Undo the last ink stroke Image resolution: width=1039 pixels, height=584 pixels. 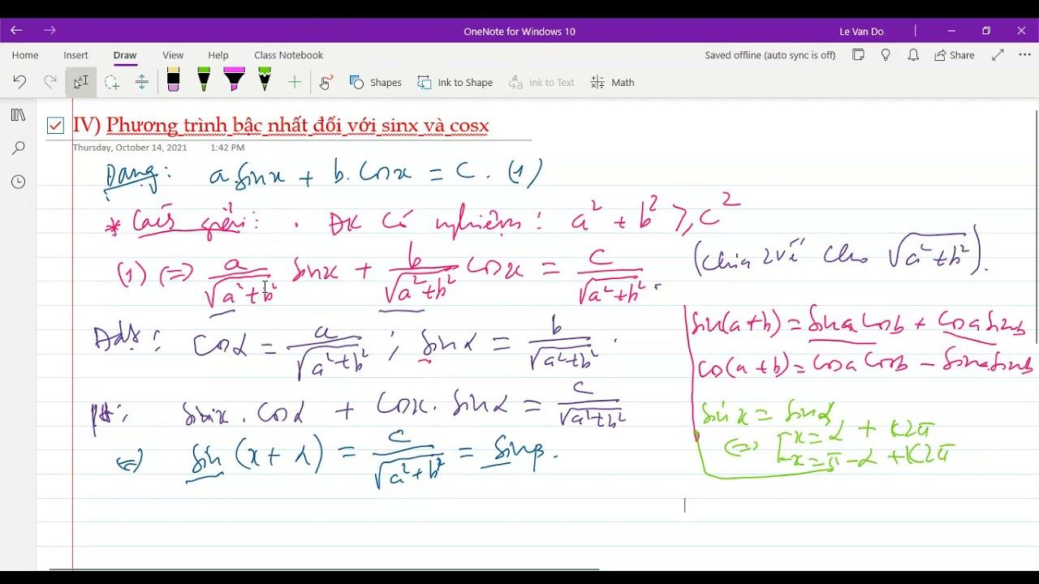coord(19,82)
